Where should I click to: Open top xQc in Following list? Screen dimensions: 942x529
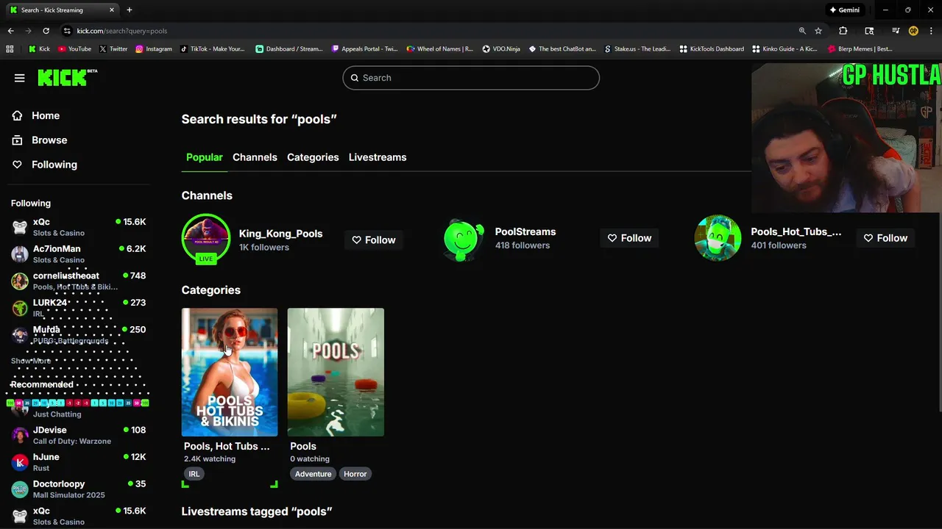coord(79,227)
